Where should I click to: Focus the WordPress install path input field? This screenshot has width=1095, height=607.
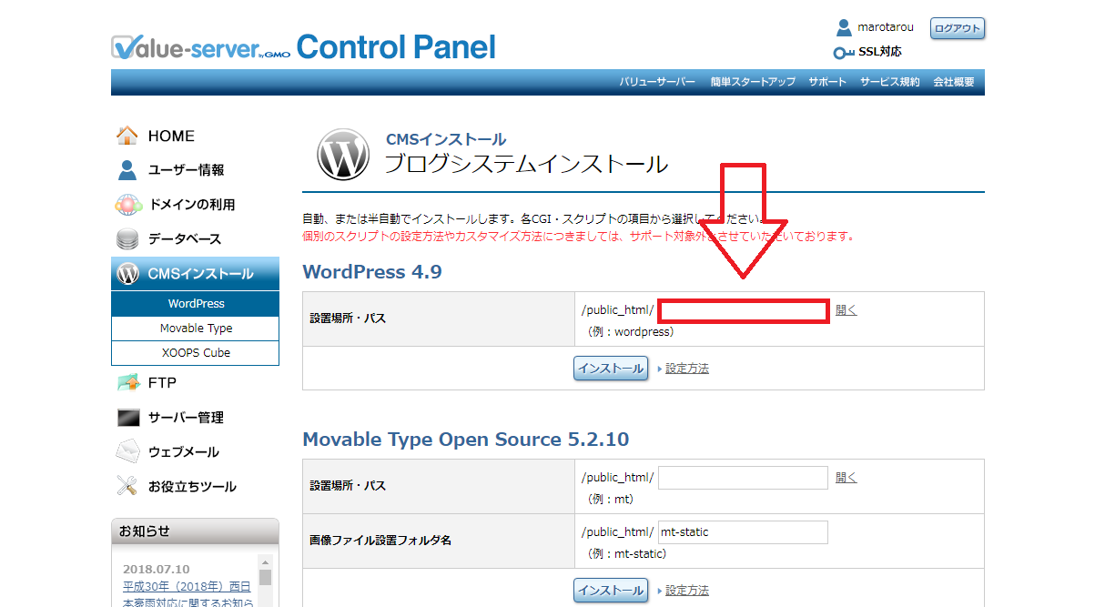pyautogui.click(x=743, y=311)
